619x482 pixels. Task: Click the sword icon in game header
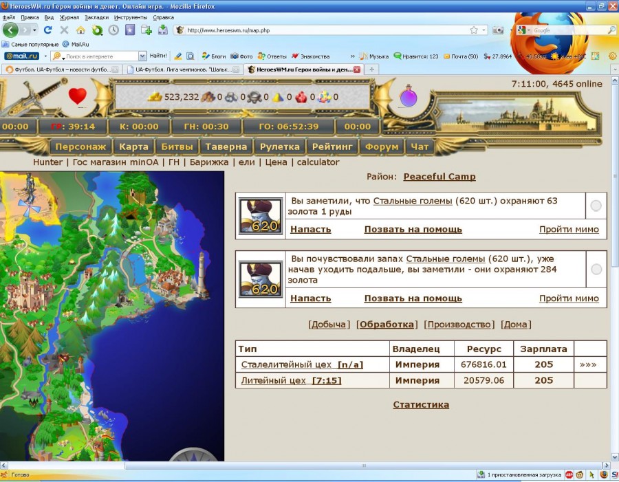click(34, 97)
